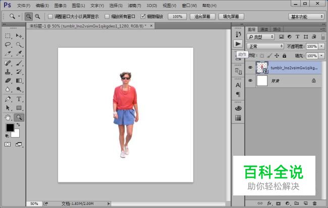This screenshot has height=208, width=328.
Task: Click the zoom out magnifier in options bar
Action: [37, 16]
